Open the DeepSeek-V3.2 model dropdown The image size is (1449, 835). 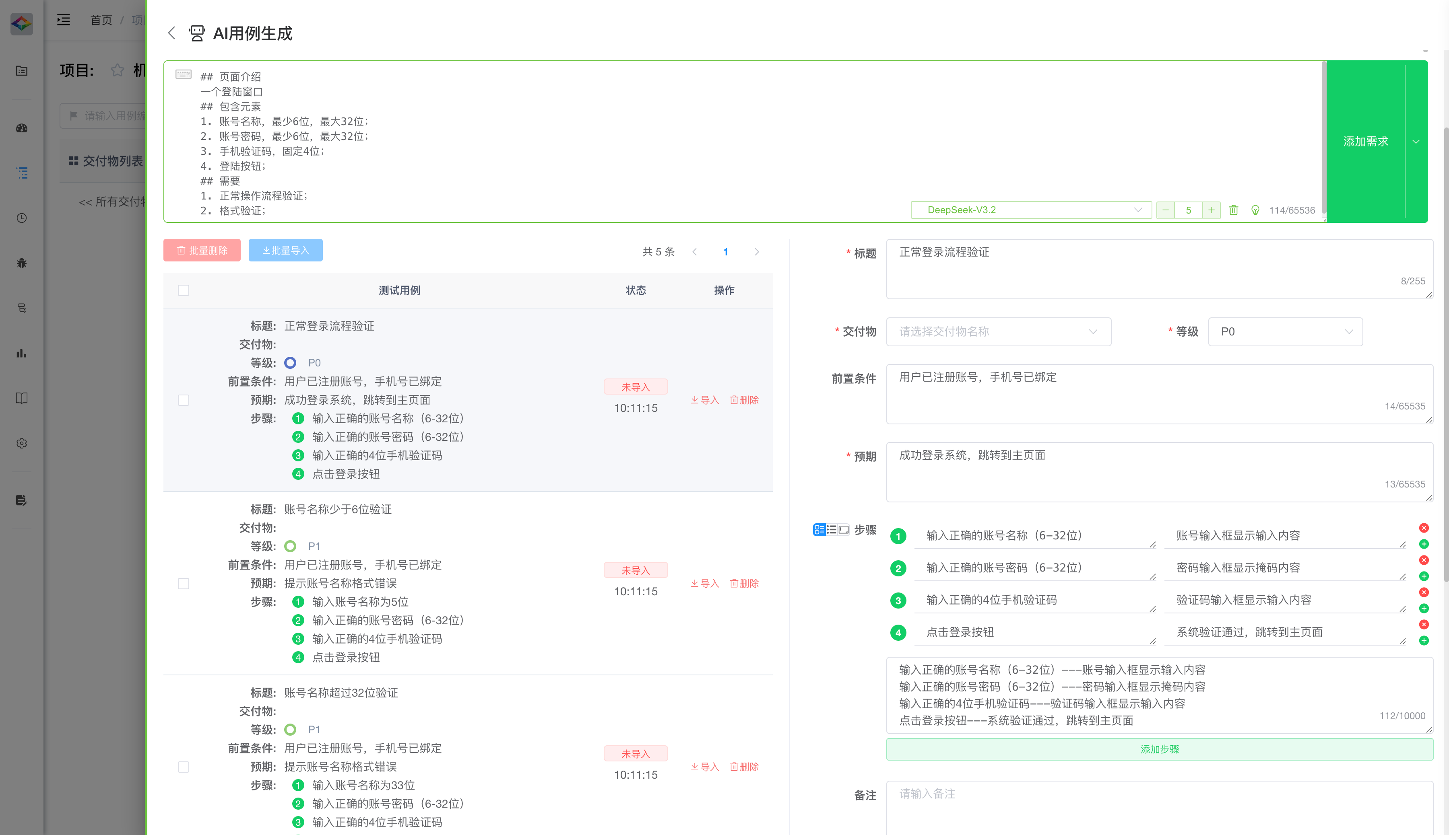(1031, 210)
